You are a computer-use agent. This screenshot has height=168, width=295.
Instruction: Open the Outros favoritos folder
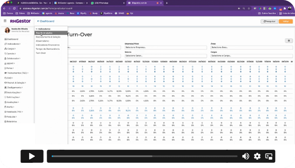pyautogui.click(x=267, y=14)
